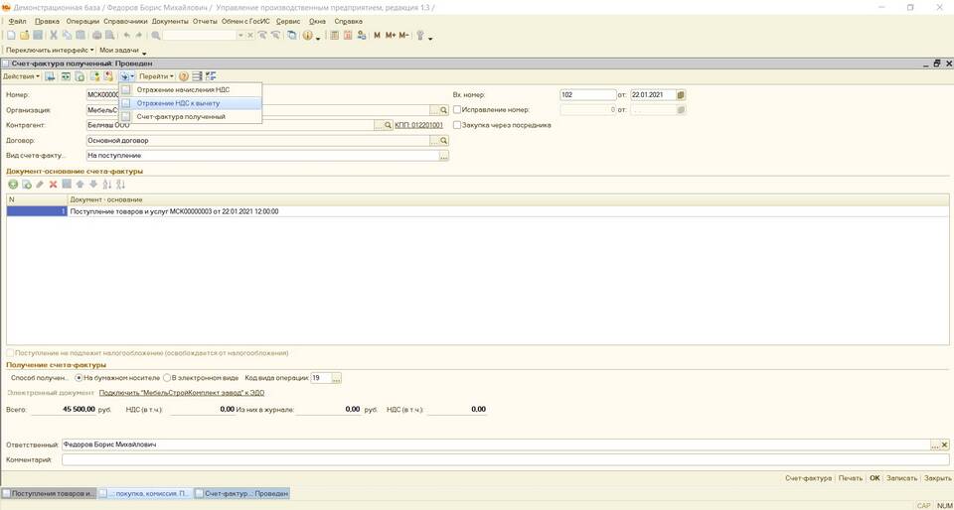The height and width of the screenshot is (510, 954).
Task: Enable the 'Исправление номер' checkbox
Action: click(x=457, y=110)
